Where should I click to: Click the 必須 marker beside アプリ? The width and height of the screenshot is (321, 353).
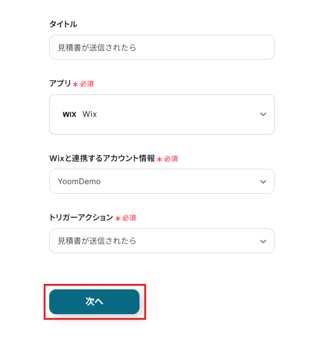click(87, 84)
